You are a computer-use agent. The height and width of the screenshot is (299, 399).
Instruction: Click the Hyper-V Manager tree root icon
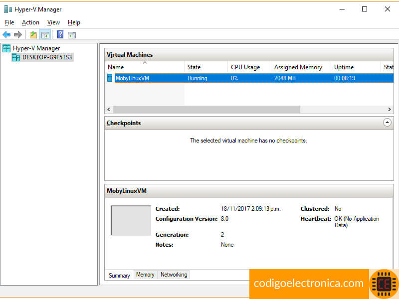6,48
